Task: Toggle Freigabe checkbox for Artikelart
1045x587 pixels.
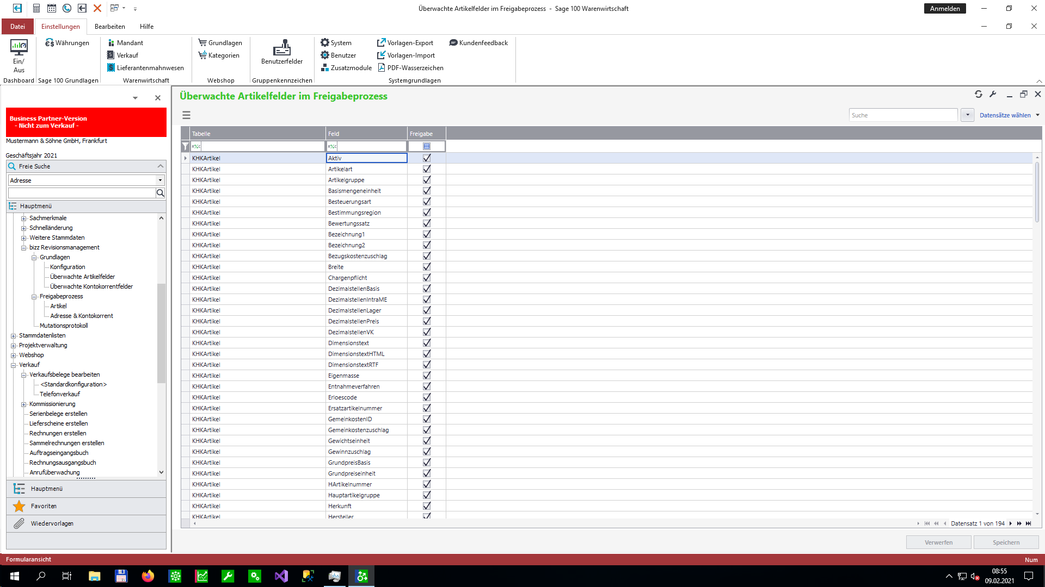Action: (427, 169)
